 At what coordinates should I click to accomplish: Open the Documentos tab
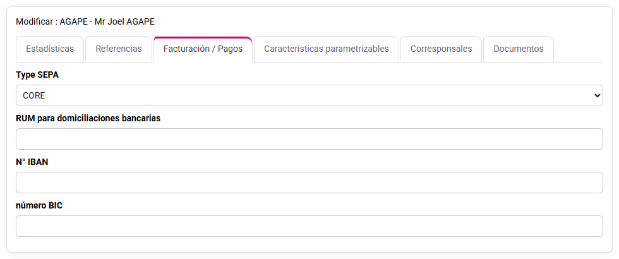pos(519,49)
